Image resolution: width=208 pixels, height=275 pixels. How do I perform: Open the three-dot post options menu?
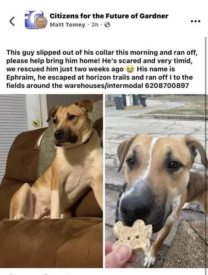click(x=195, y=22)
